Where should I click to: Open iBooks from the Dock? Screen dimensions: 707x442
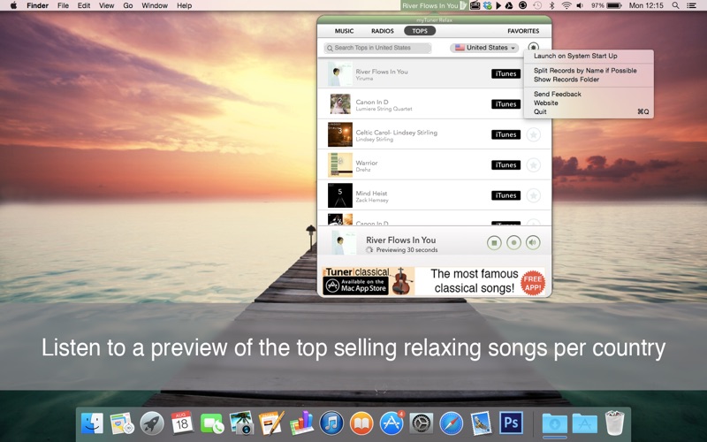point(361,424)
